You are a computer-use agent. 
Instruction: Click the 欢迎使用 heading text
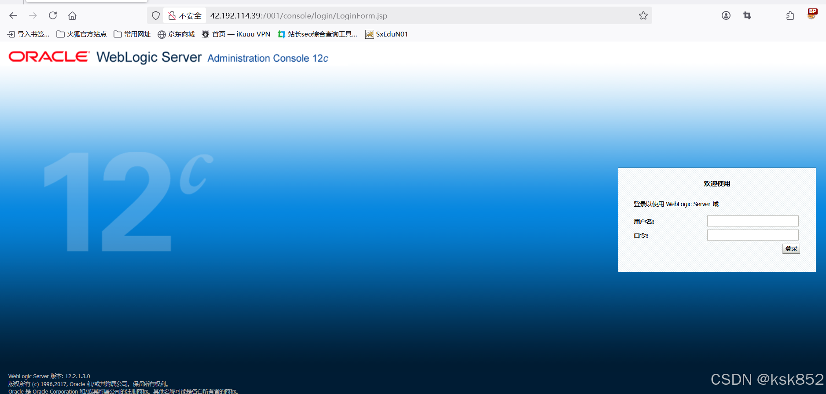point(717,183)
